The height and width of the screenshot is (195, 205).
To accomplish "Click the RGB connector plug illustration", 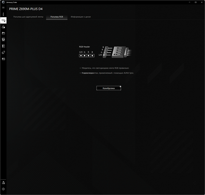I will pyautogui.click(x=115, y=52).
